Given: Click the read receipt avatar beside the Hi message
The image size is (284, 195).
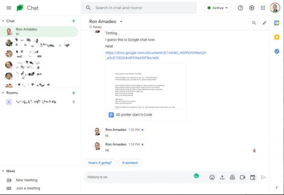Looking at the screenshot, I should click(254, 150).
